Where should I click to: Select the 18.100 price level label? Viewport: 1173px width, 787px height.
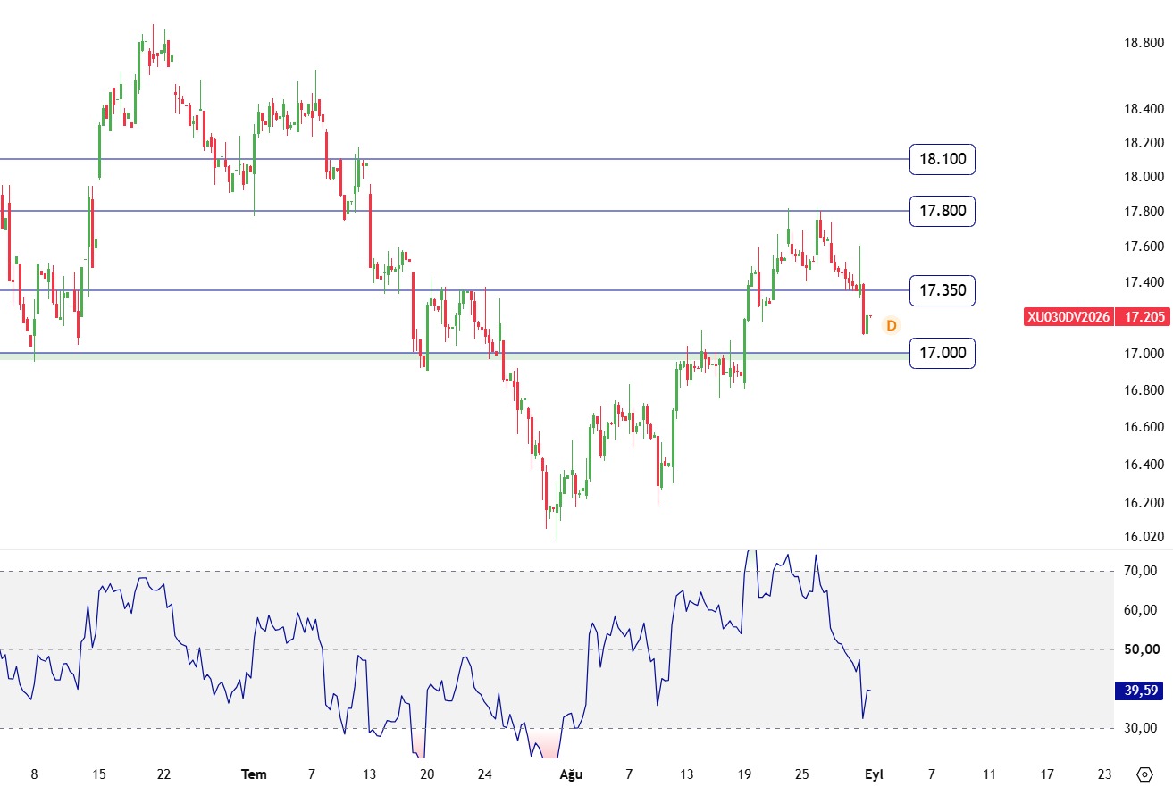click(x=943, y=159)
